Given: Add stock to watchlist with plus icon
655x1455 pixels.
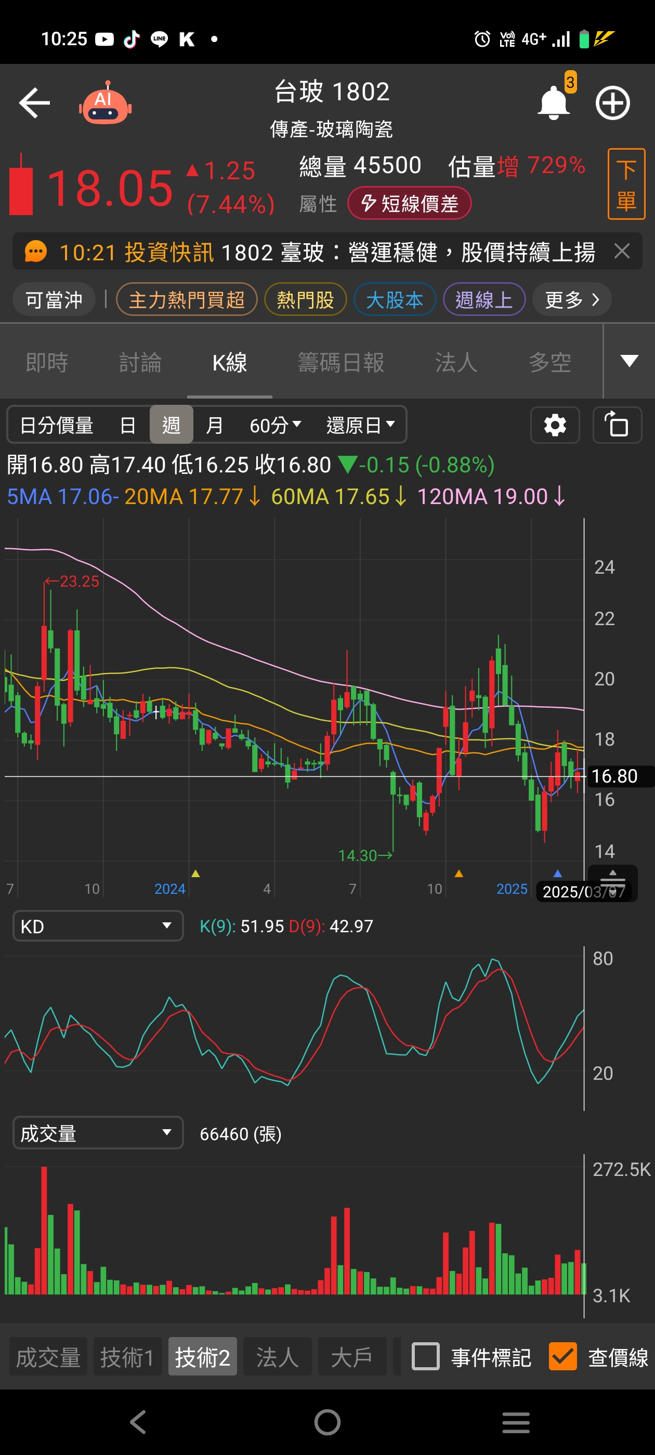Looking at the screenshot, I should [x=612, y=103].
